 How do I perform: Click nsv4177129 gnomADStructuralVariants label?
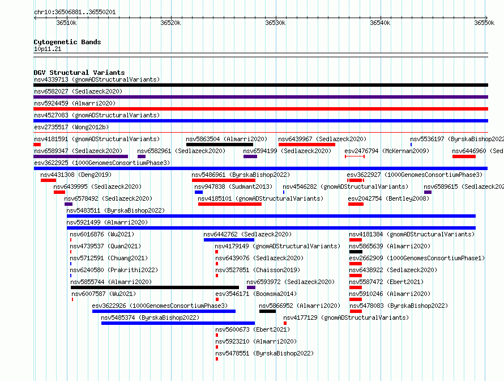(346, 317)
